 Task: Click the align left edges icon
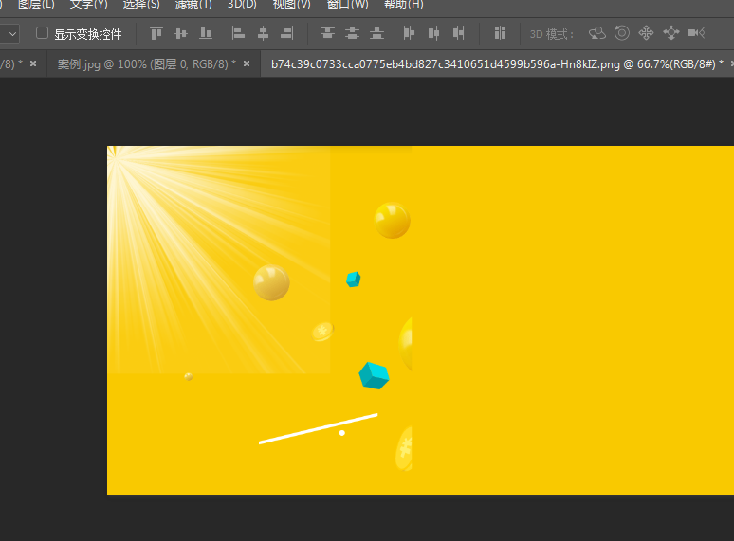tap(239, 34)
